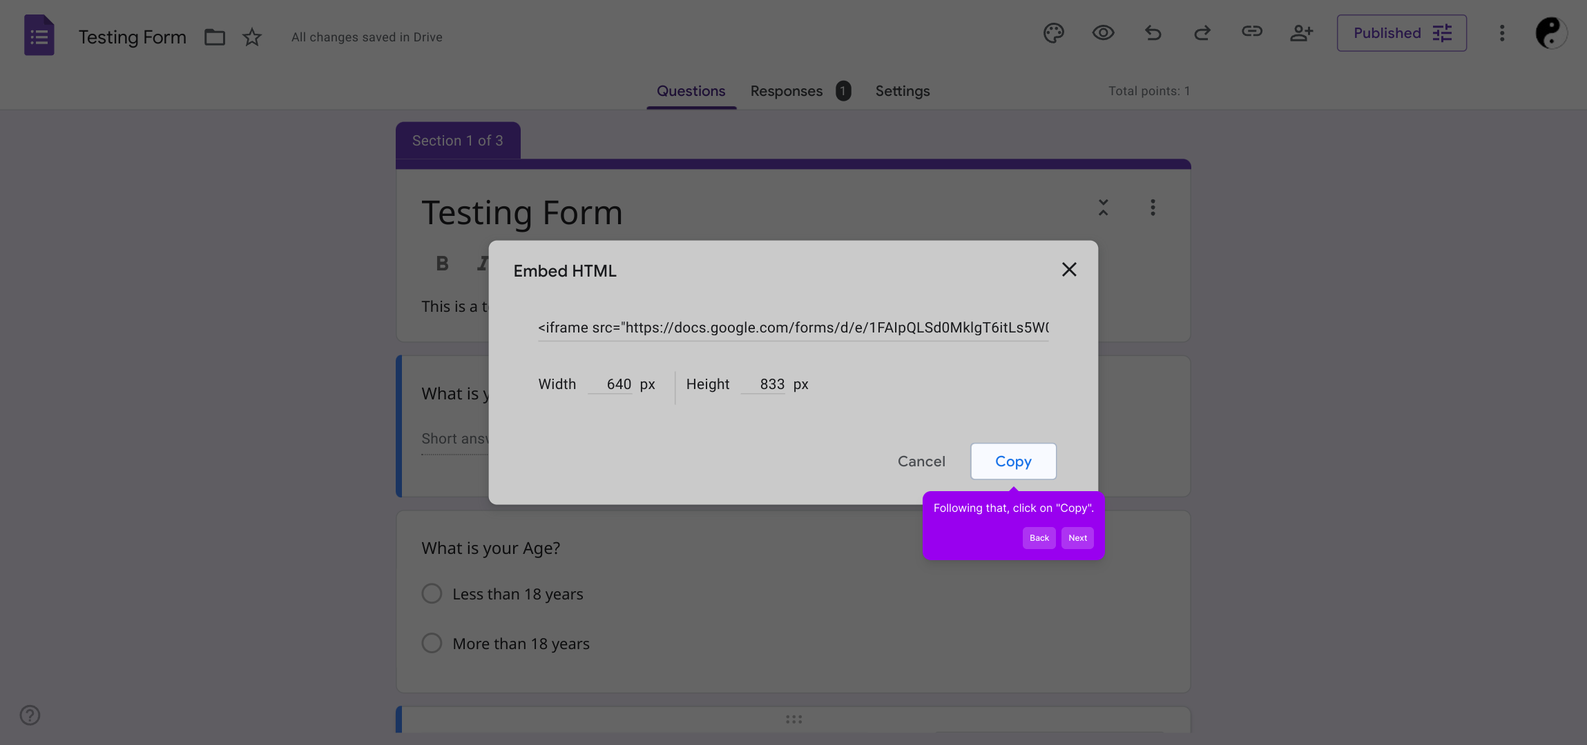Viewport: 1587px width, 745px height.
Task: Click the move to folder icon
Action: pos(215,37)
